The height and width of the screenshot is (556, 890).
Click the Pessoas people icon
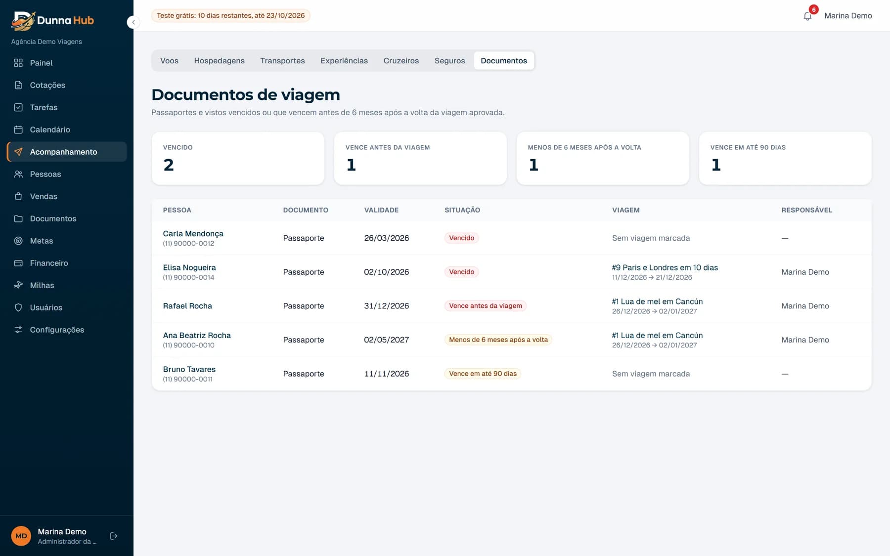tap(18, 174)
